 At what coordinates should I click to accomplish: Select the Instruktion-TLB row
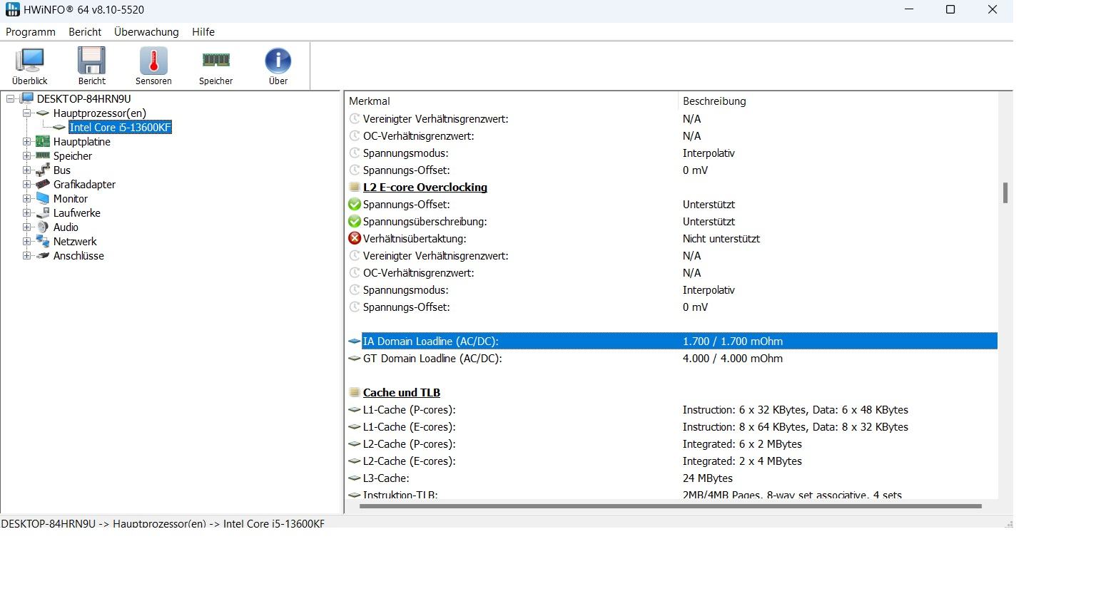[672, 494]
